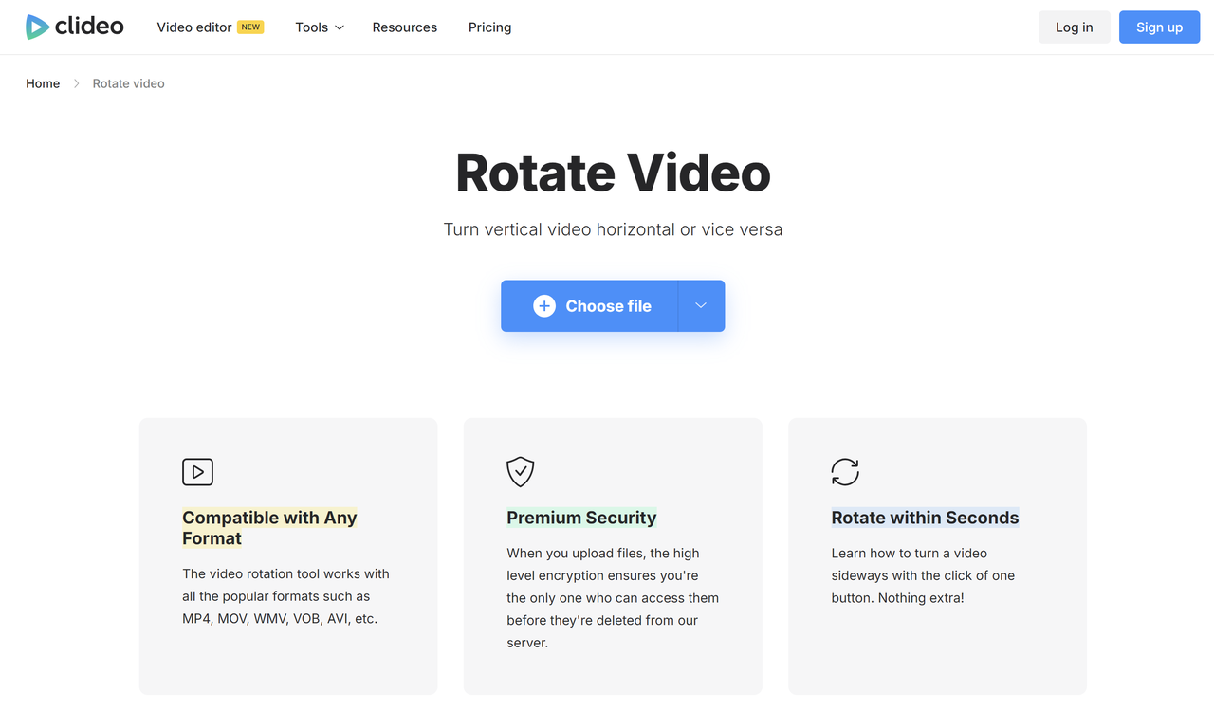Click the Log in button
Image resolution: width=1214 pixels, height=710 pixels.
[x=1074, y=27]
